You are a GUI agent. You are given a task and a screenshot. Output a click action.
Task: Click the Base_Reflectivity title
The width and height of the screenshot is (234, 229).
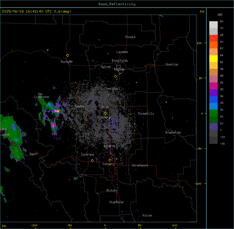pos(117,4)
